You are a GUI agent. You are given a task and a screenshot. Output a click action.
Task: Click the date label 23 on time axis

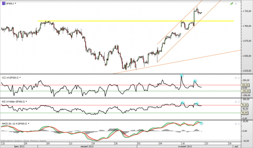coord(207,143)
